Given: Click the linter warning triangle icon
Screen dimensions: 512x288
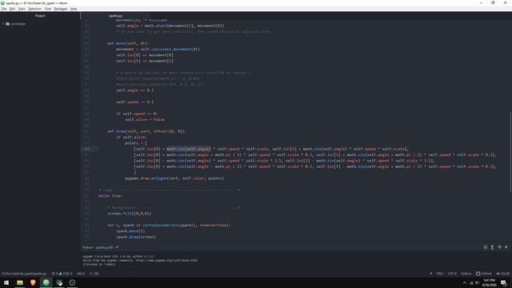Looking at the screenshot, I should 61,274.
